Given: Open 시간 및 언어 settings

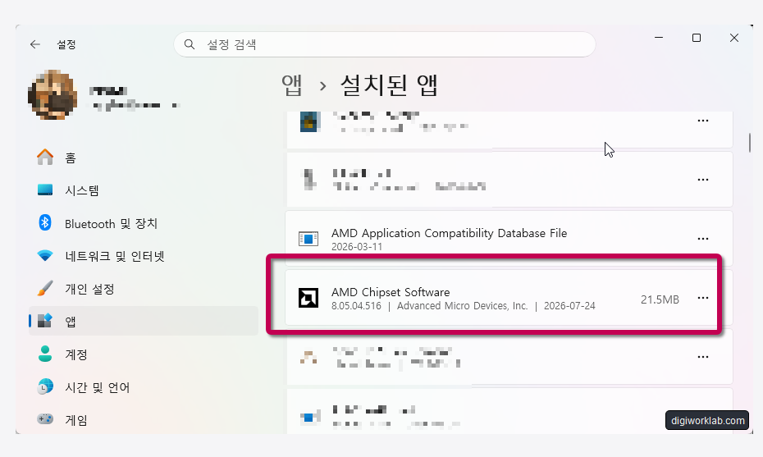Looking at the screenshot, I should point(144,387).
